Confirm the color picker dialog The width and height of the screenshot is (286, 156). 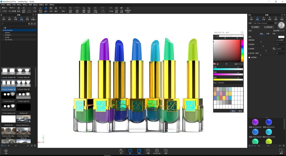233,111
